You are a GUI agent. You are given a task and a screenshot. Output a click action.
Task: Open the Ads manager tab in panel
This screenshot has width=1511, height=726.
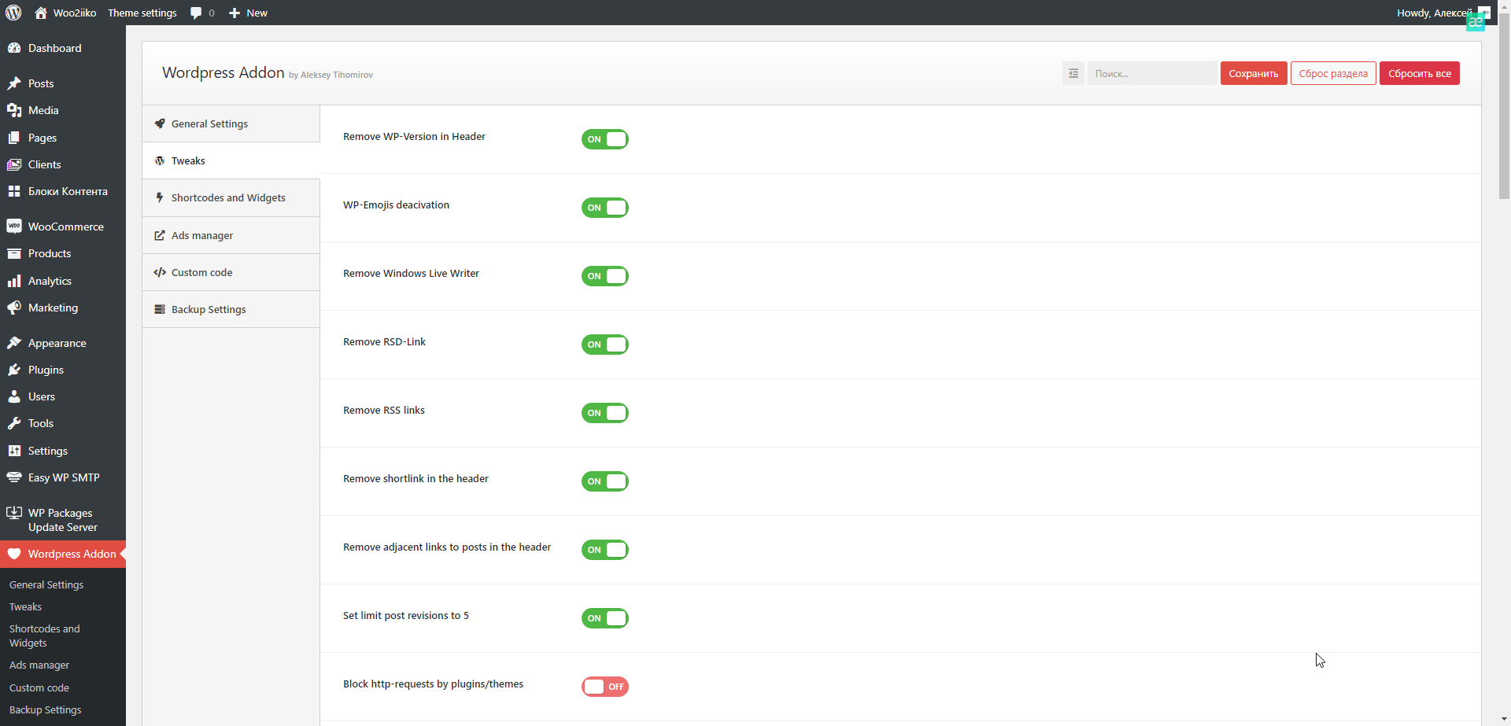point(231,235)
